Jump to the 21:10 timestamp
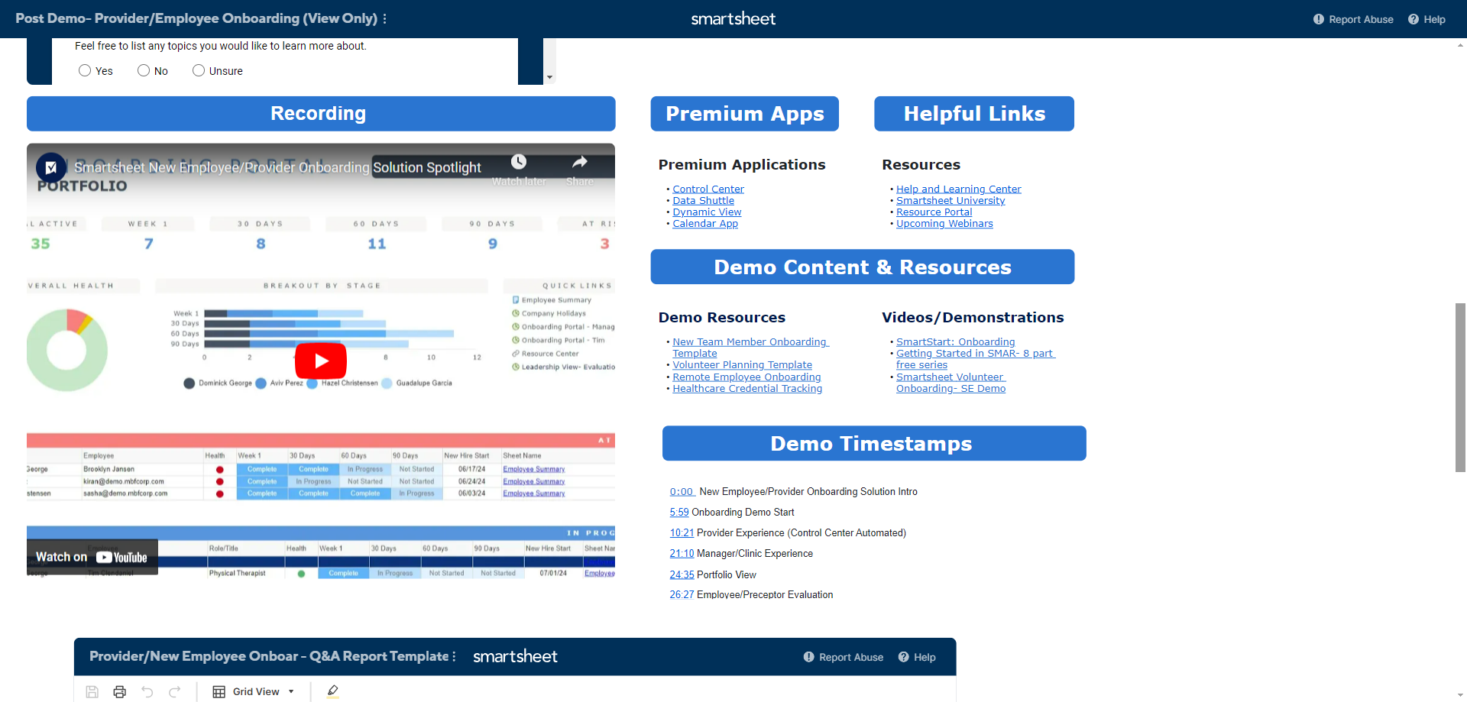This screenshot has width=1467, height=702. pyautogui.click(x=682, y=553)
